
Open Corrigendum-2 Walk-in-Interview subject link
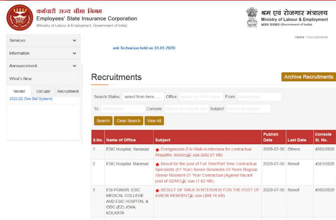(203, 152)
